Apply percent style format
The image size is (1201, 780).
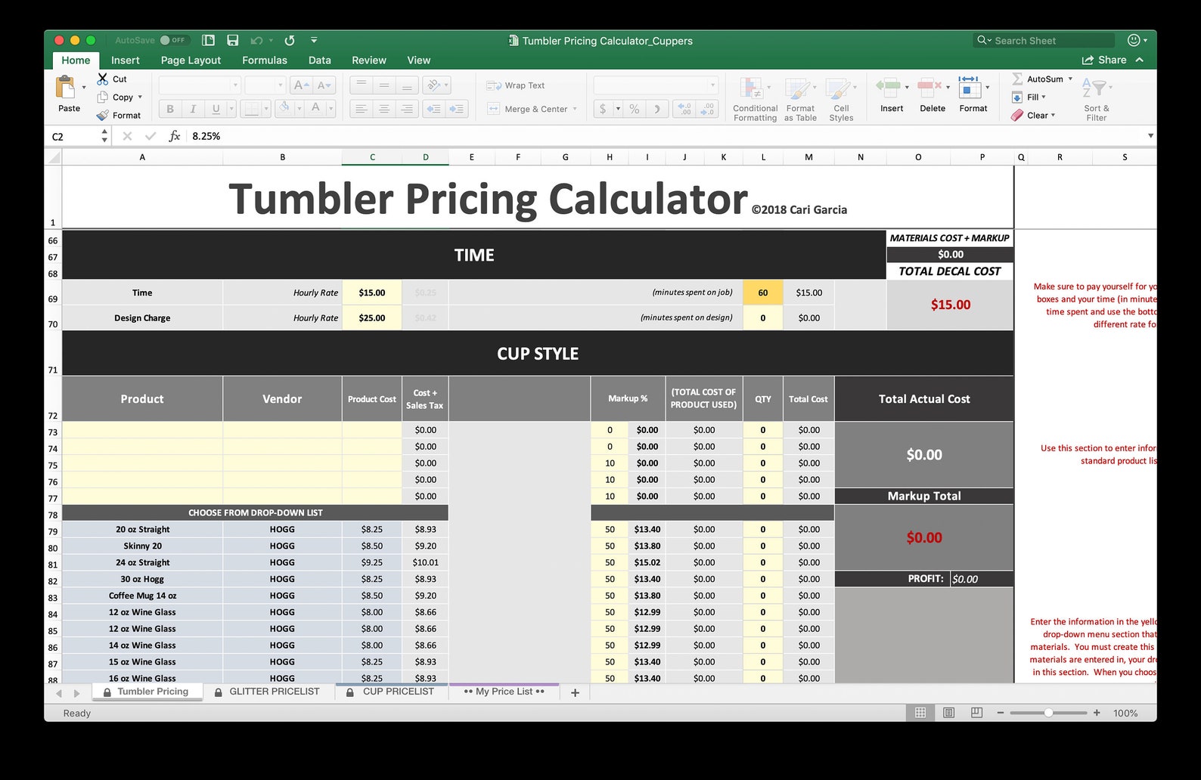[x=635, y=109]
